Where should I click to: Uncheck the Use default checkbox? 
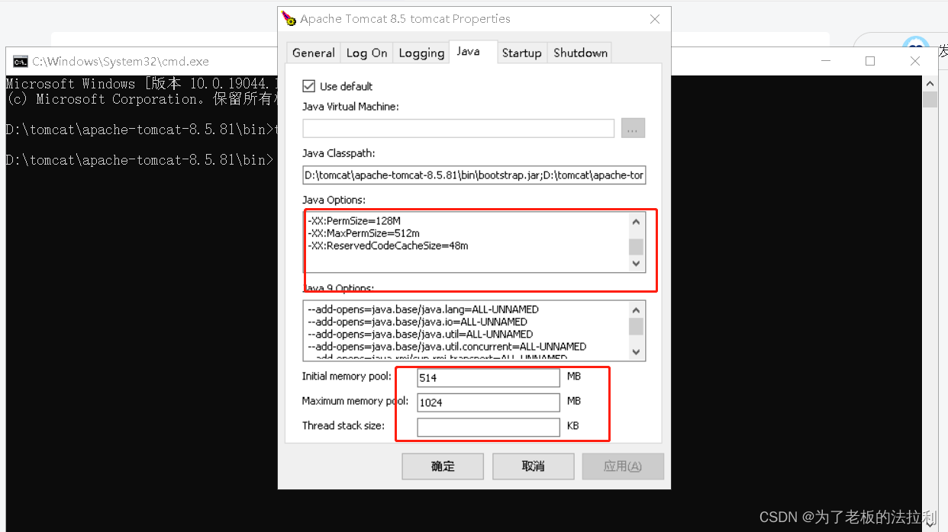tap(309, 86)
